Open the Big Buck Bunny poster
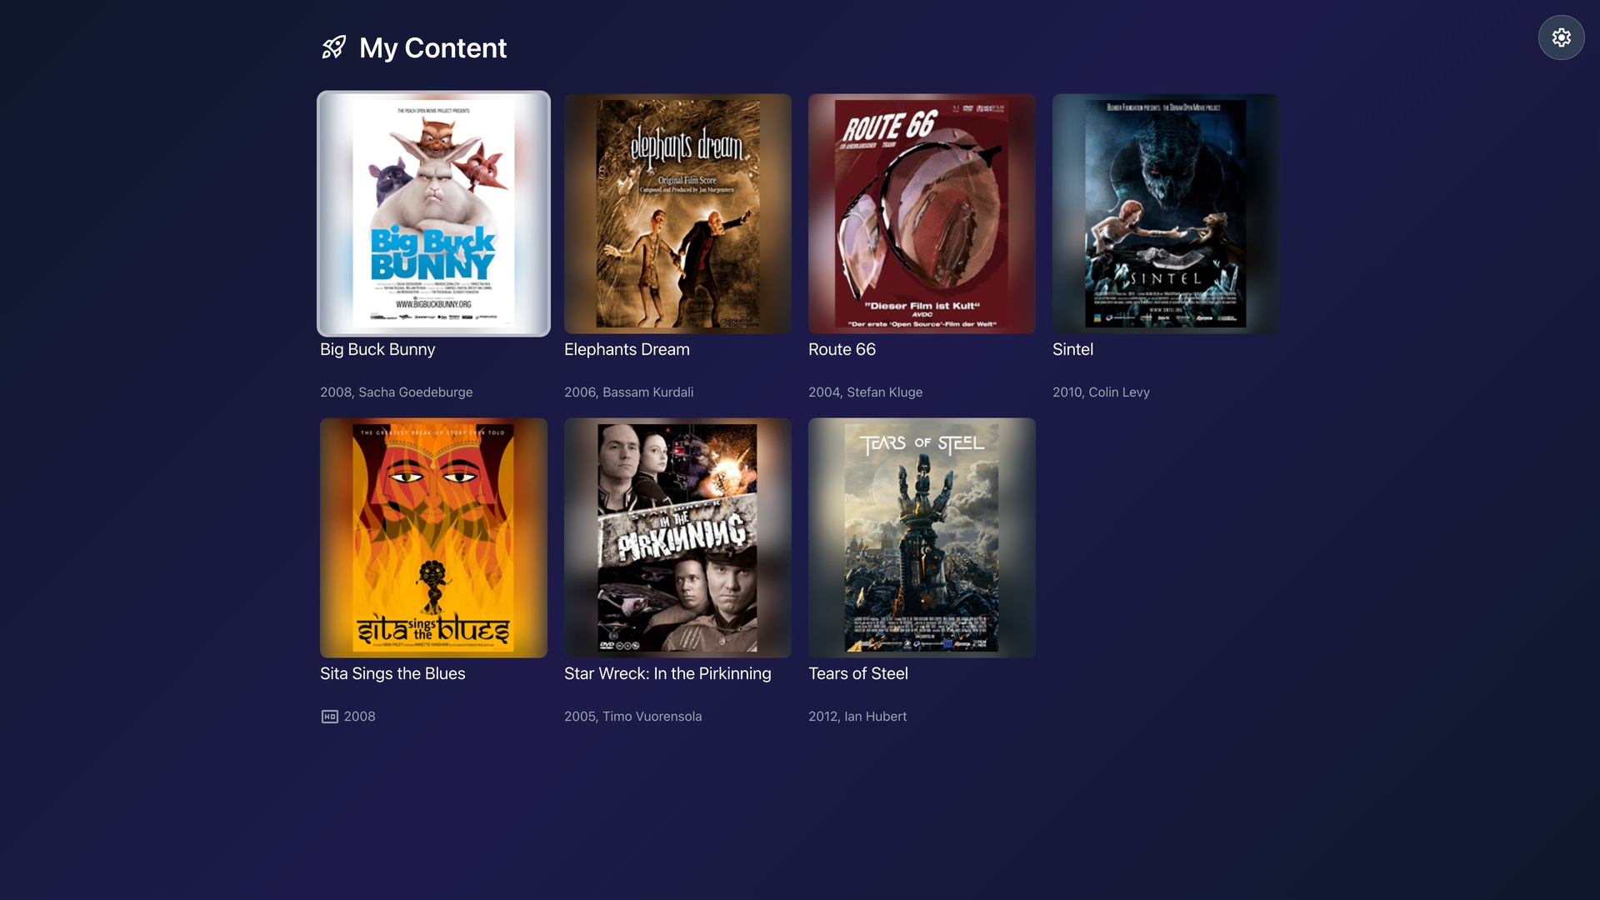The height and width of the screenshot is (900, 1600). pyautogui.click(x=433, y=213)
